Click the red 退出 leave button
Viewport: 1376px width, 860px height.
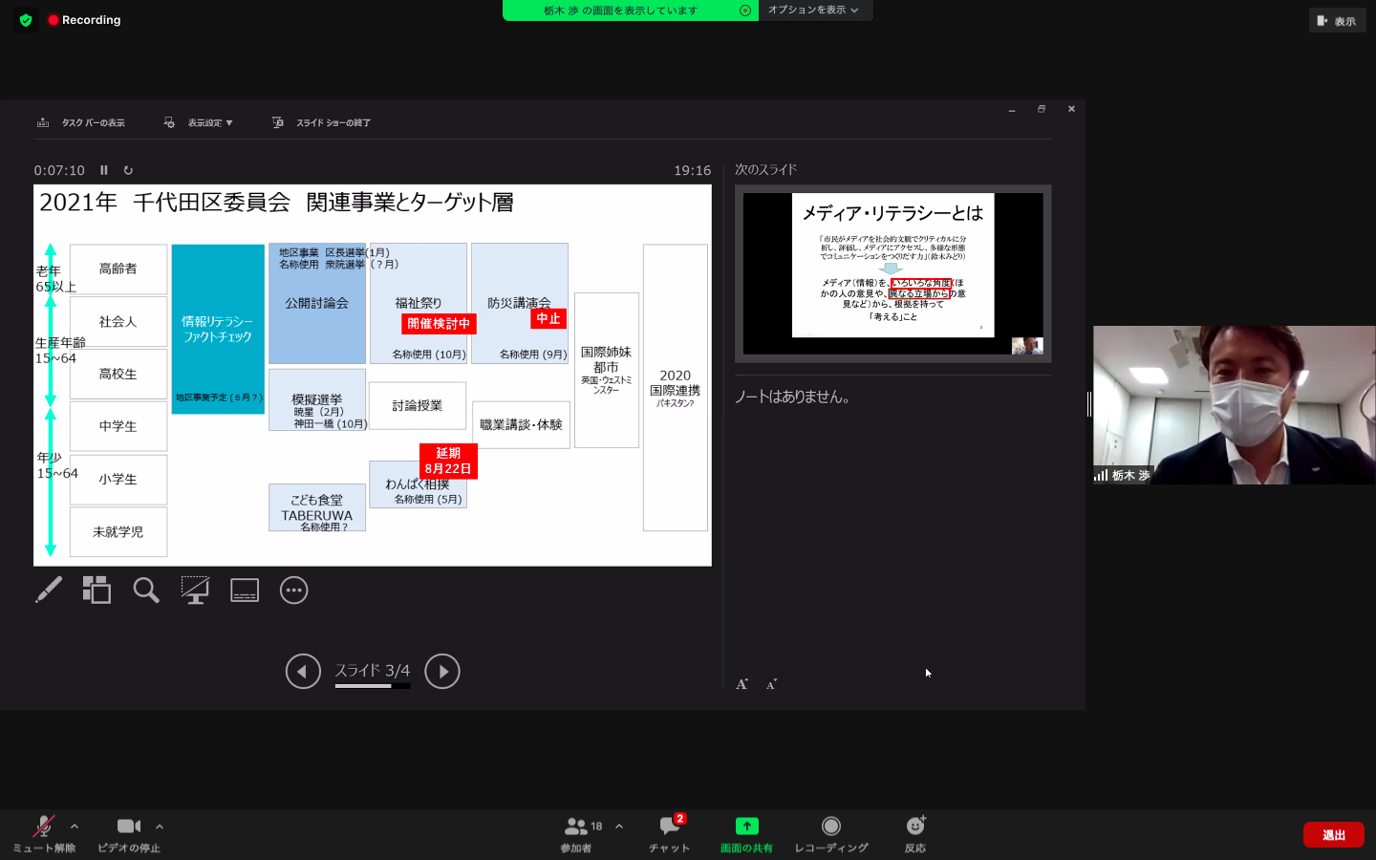[x=1333, y=835]
